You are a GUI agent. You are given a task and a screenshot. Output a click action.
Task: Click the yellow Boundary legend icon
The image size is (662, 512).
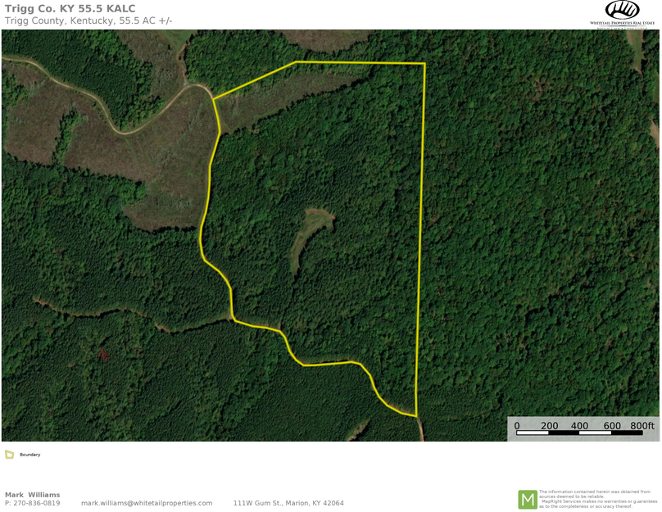coord(9,455)
